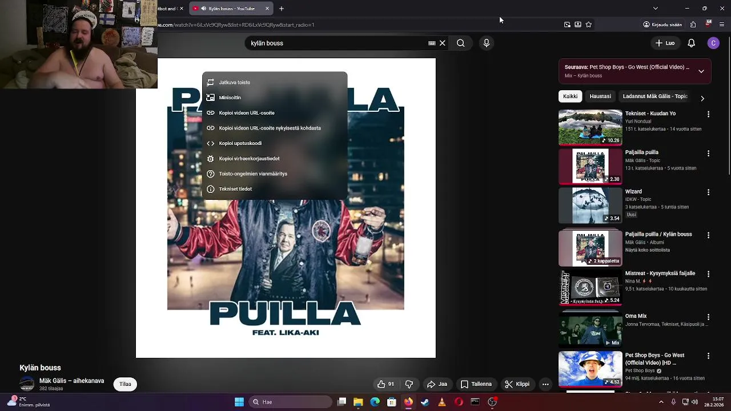Open the browser extensions puzzle icon

693,25
